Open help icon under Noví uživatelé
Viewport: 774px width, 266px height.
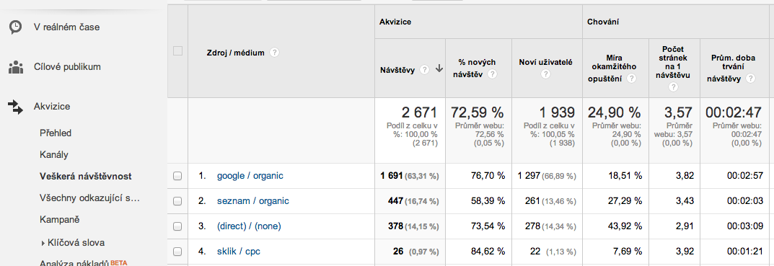(545, 74)
